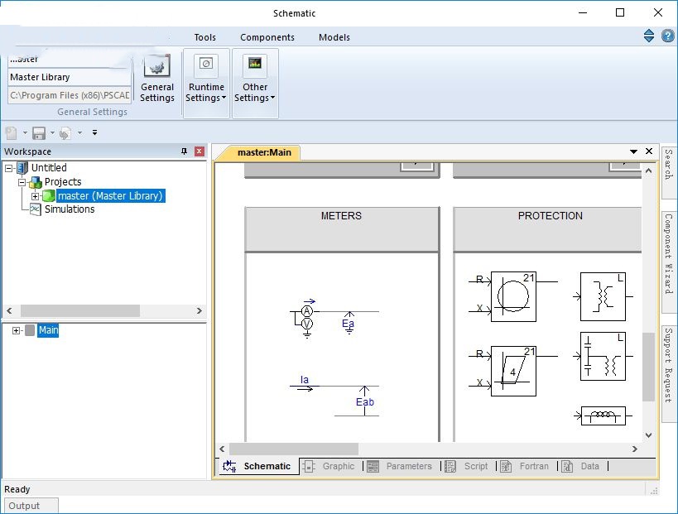The image size is (678, 514).
Task: Switch to the Graphic view tab
Action: coord(331,466)
